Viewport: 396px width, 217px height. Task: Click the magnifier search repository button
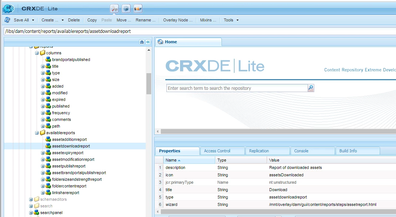(311, 88)
